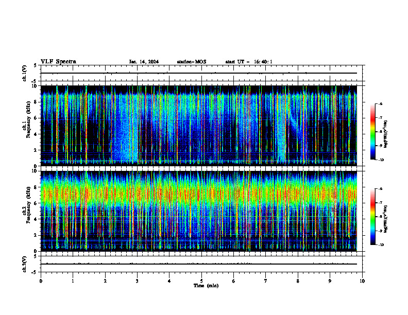Click the "ch.1(V)" waveform axis label
Image resolution: width=408 pixels, height=315 pixels.
point(25,73)
